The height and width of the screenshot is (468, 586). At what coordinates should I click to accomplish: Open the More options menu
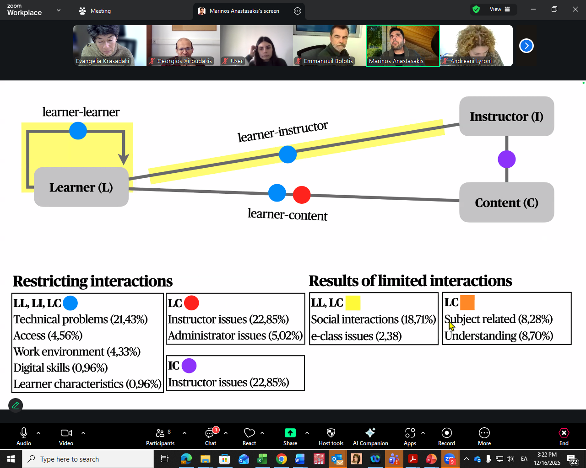pyautogui.click(x=484, y=437)
